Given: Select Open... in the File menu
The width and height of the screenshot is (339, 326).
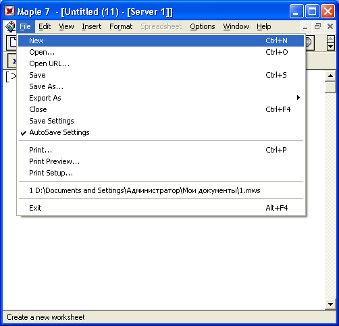Looking at the screenshot, I should pos(161,52).
